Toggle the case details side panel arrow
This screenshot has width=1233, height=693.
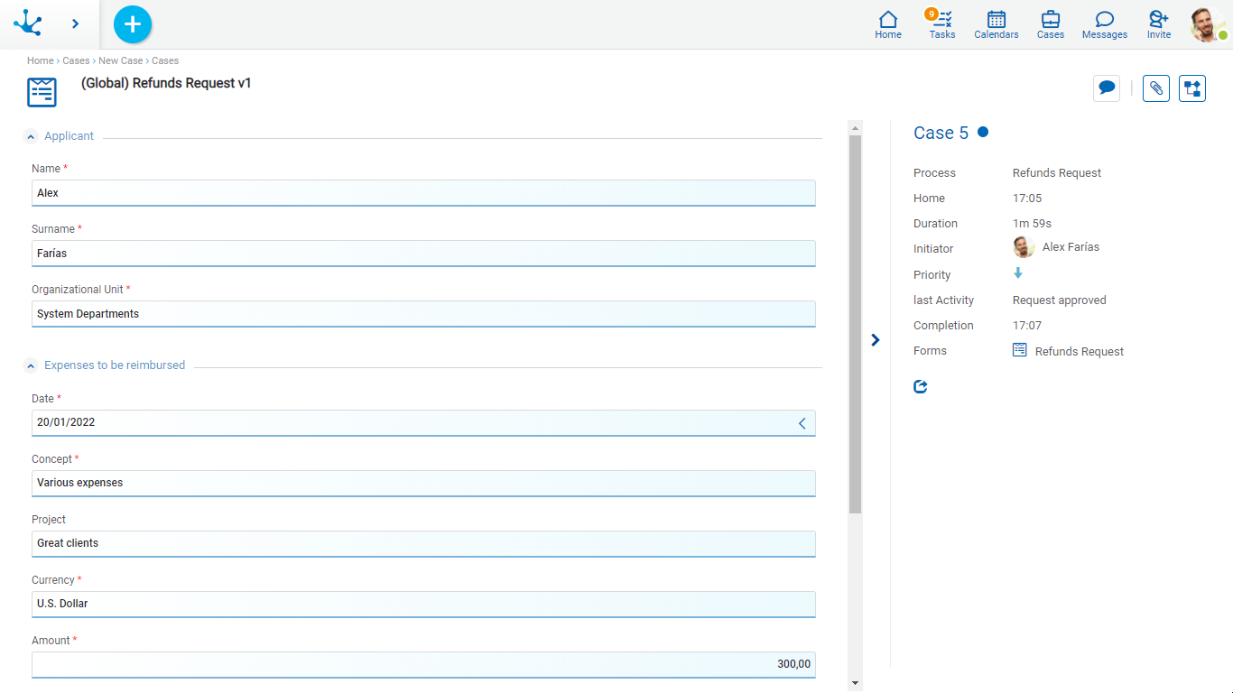click(875, 340)
